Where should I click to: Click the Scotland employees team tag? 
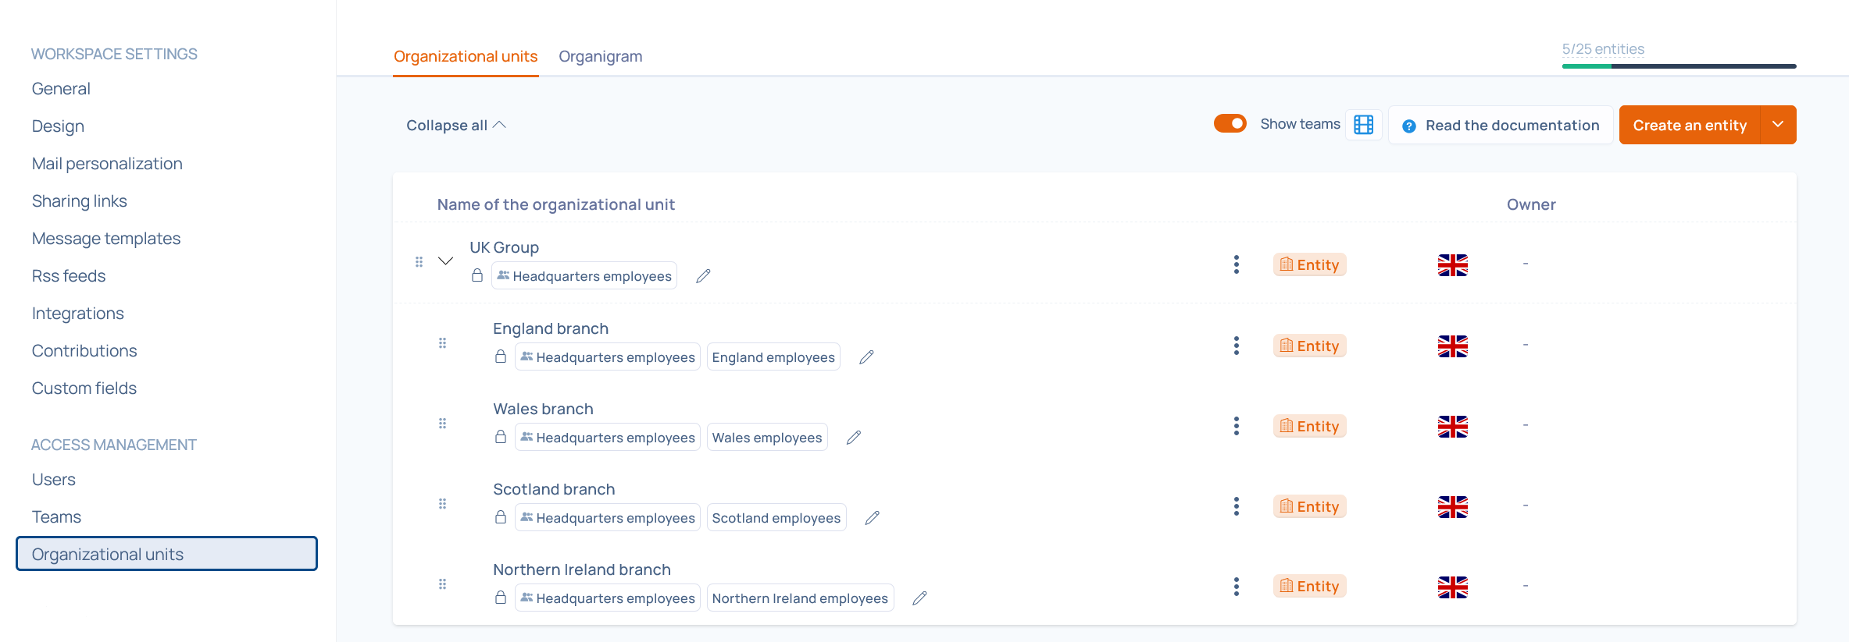pyautogui.click(x=776, y=518)
